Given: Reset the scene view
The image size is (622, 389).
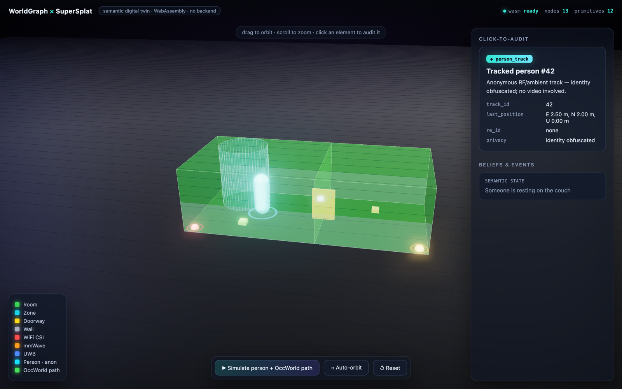Looking at the screenshot, I should (390, 368).
